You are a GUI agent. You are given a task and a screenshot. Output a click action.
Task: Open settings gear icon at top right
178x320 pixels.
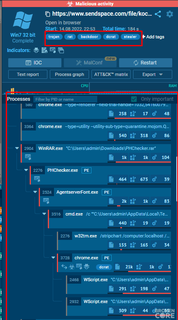pos(169,14)
